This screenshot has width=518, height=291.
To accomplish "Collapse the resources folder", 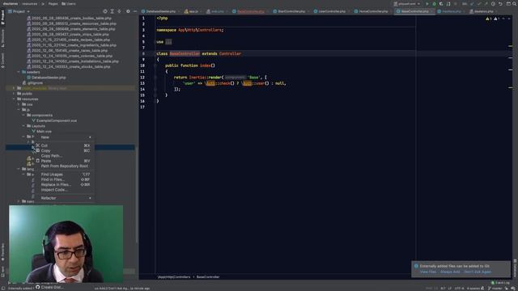I will pos(14,99).
